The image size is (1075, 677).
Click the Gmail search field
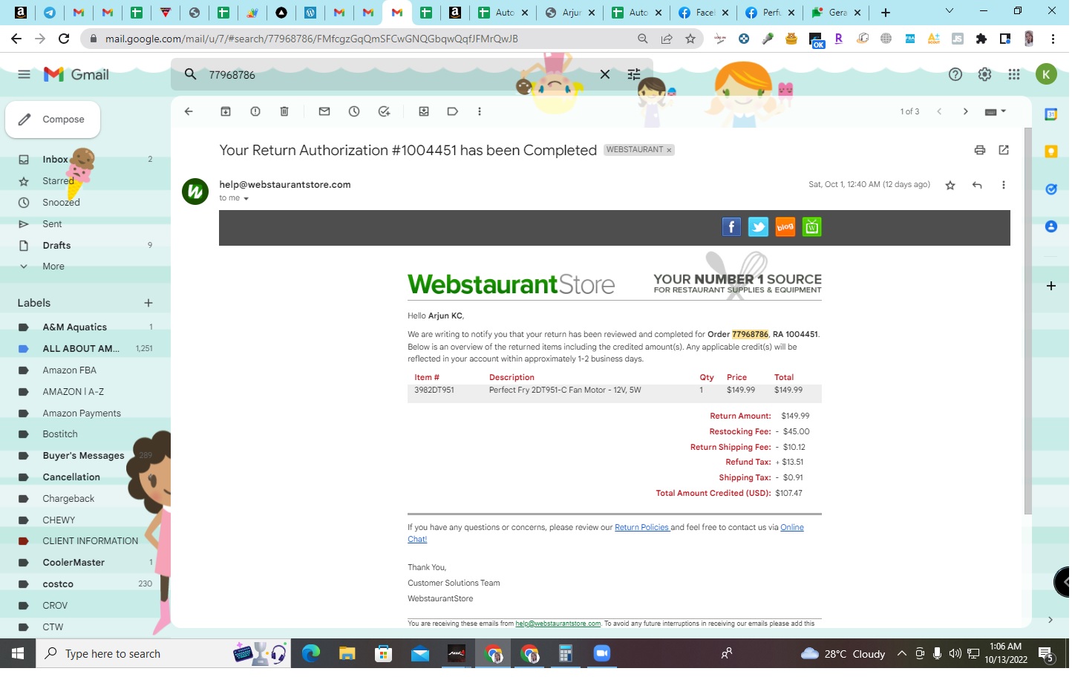(401, 75)
